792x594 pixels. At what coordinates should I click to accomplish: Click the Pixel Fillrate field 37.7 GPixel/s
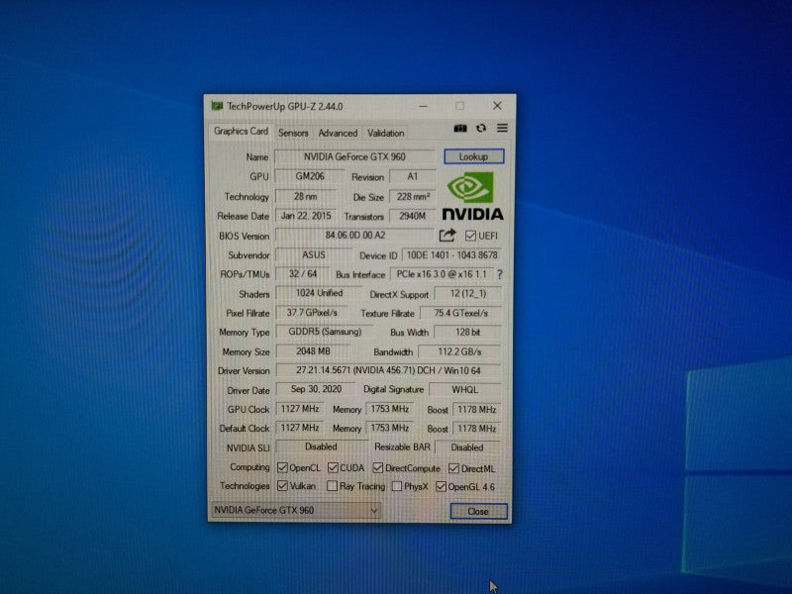(x=312, y=313)
